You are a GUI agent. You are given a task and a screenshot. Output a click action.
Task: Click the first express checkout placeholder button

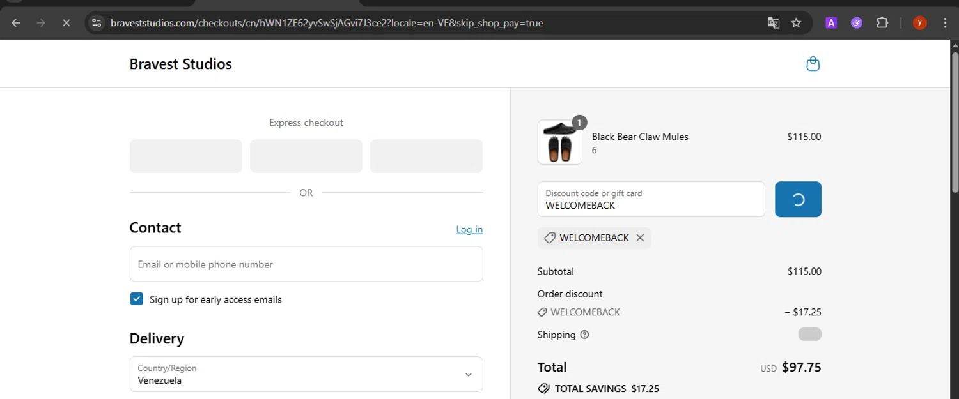click(185, 156)
